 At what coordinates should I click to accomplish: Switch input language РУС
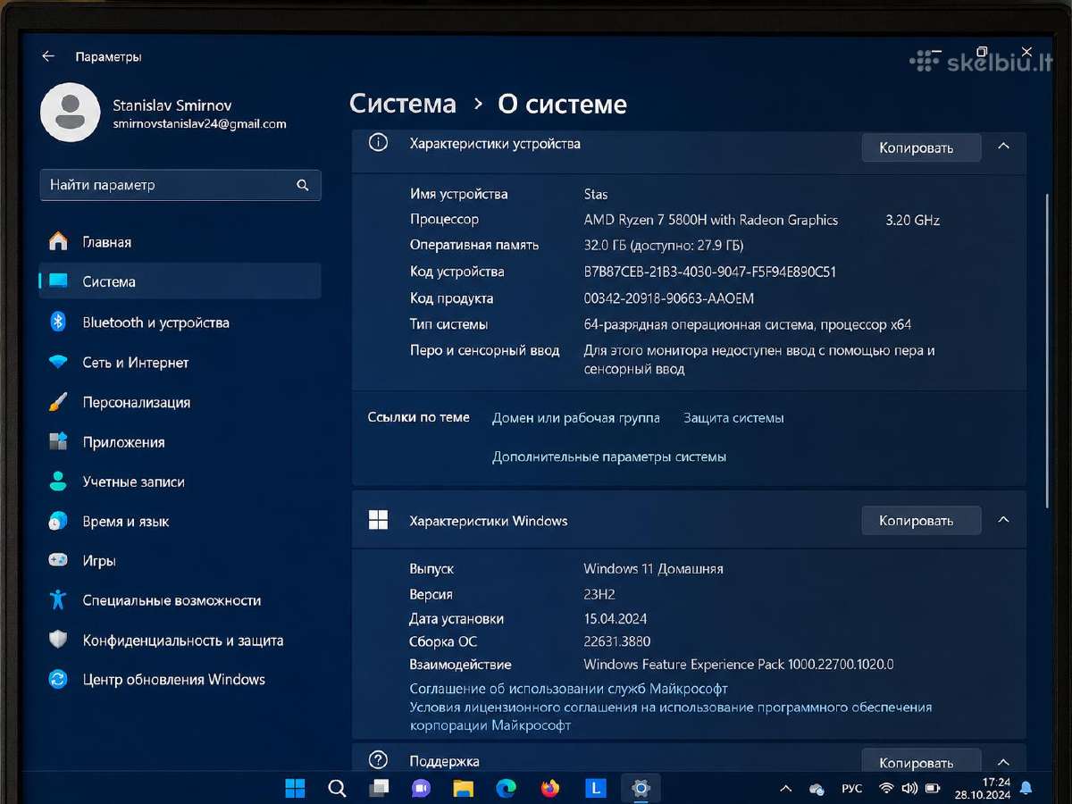pos(852,789)
